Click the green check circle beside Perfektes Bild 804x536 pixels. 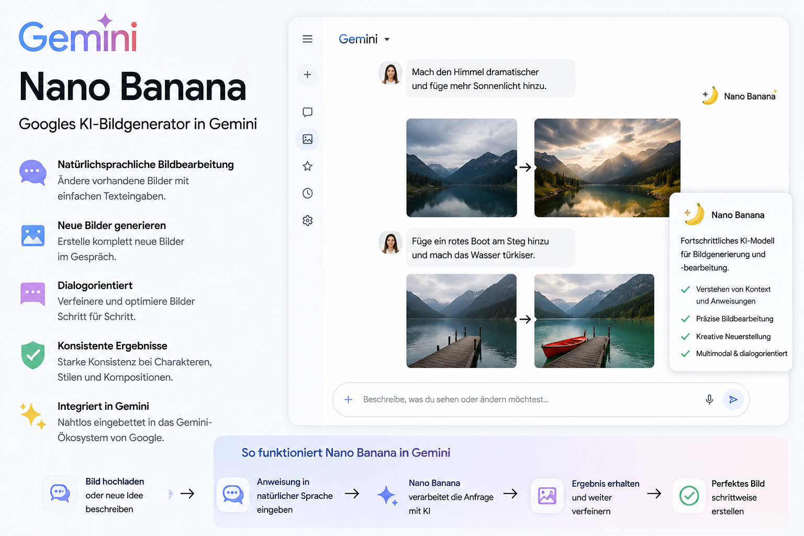[x=689, y=495]
